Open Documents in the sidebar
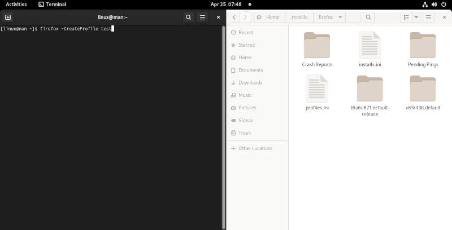 click(x=257, y=70)
